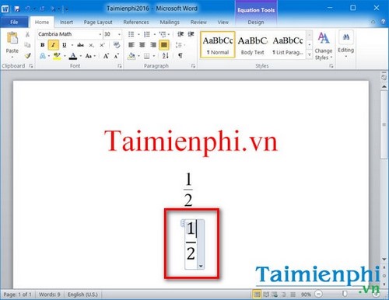Switch to the Mailings tab
The width and height of the screenshot is (389, 300).
pos(170,23)
